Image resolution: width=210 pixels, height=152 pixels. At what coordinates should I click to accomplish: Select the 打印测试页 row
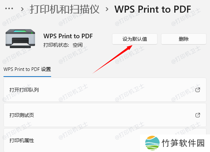105,115
